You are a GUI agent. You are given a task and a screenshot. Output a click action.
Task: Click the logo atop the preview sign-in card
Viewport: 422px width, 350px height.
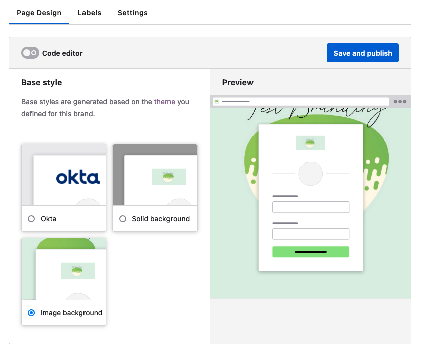[x=310, y=143]
